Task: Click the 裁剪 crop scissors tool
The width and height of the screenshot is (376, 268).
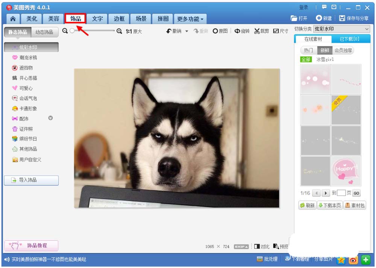Action: pyautogui.click(x=261, y=31)
